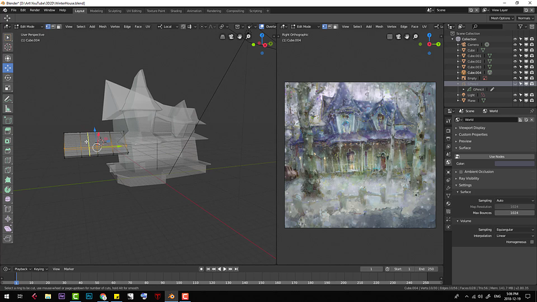Toggle visibility of the Plane object

pyautogui.click(x=515, y=101)
